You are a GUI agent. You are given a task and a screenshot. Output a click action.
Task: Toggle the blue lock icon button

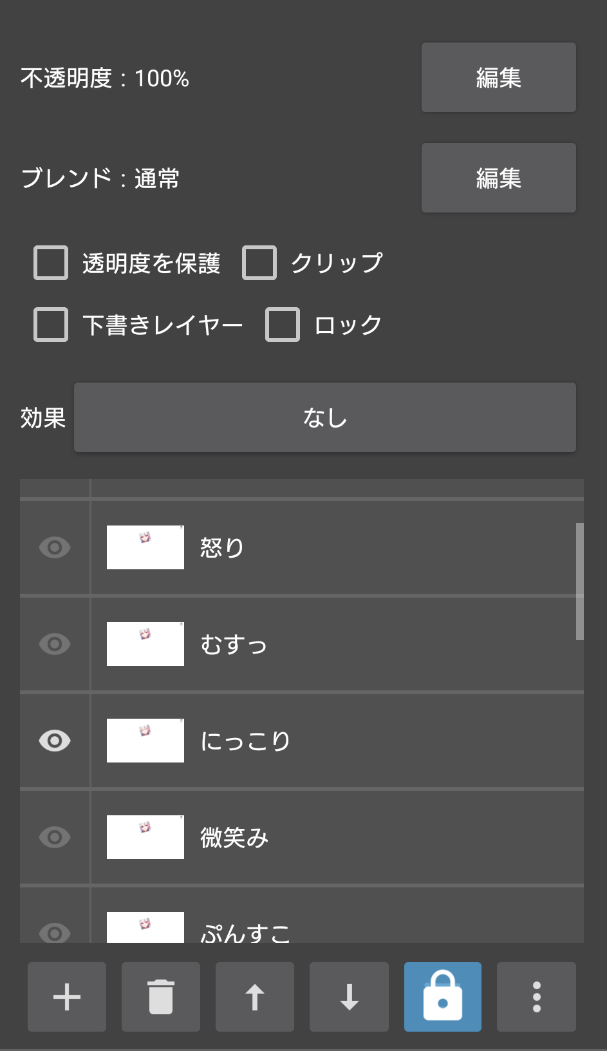[443, 996]
